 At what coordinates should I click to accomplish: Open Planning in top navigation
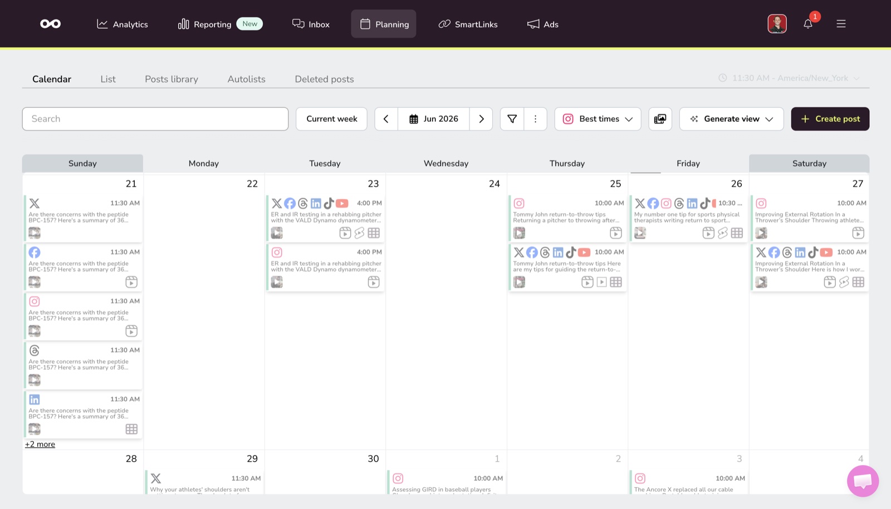[x=384, y=24]
